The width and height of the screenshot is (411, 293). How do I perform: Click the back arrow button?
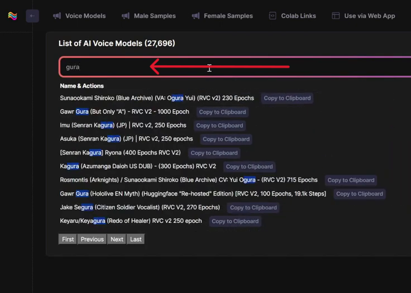[x=32, y=16]
